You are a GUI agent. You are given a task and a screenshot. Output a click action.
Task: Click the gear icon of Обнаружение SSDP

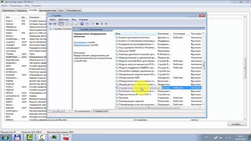[117, 78]
